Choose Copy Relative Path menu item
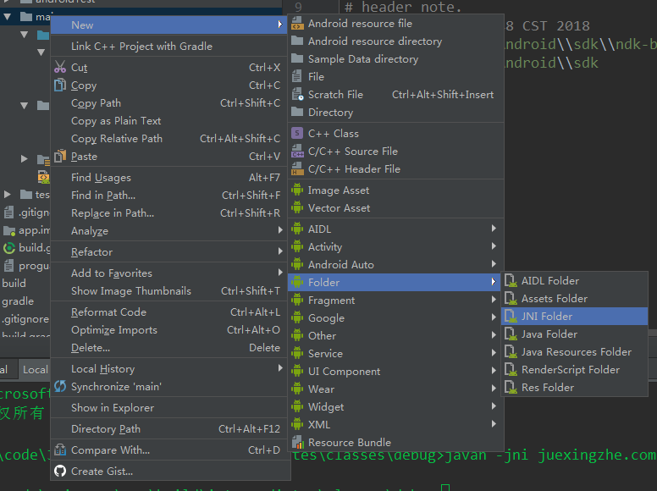Image resolution: width=657 pixels, height=491 pixels. coord(168,138)
